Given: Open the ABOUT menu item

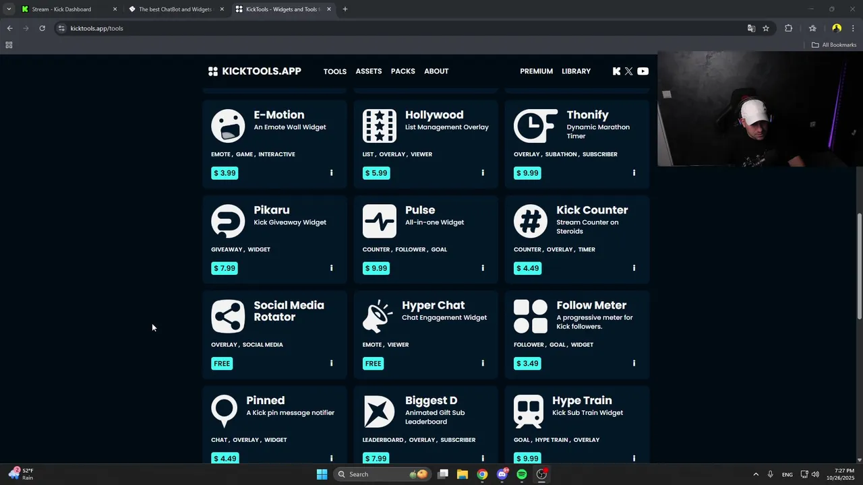Looking at the screenshot, I should tap(436, 71).
